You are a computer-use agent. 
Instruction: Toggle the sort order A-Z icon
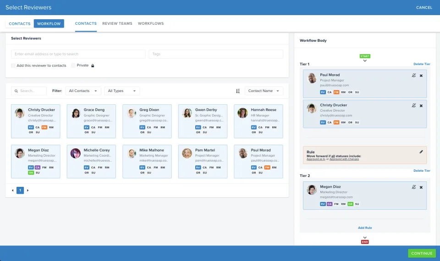click(238, 91)
